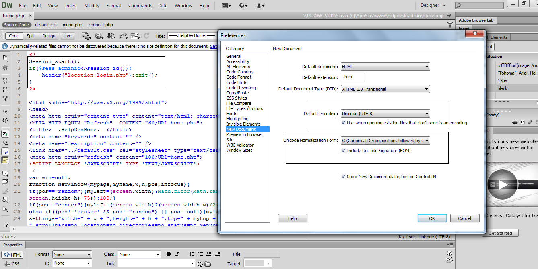The height and width of the screenshot is (269, 538).
Task: Click the Open Documents icon in coding toolbar
Action: point(5,58)
